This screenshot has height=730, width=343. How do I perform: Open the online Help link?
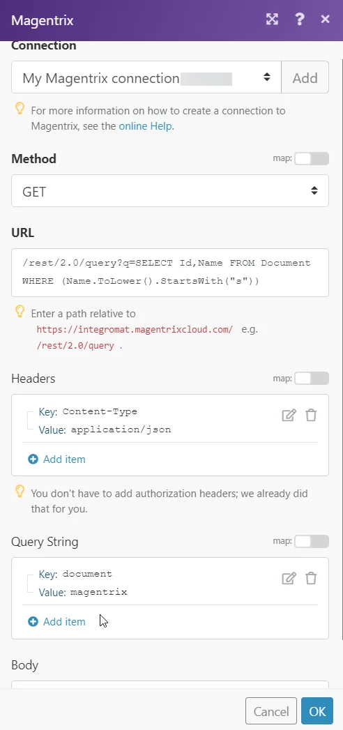tap(146, 126)
